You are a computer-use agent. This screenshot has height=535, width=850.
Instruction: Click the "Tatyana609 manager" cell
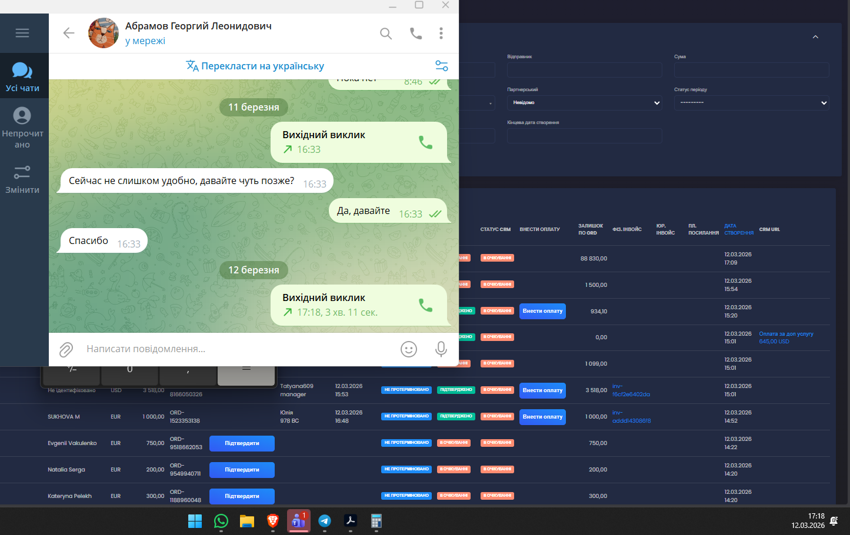click(296, 390)
